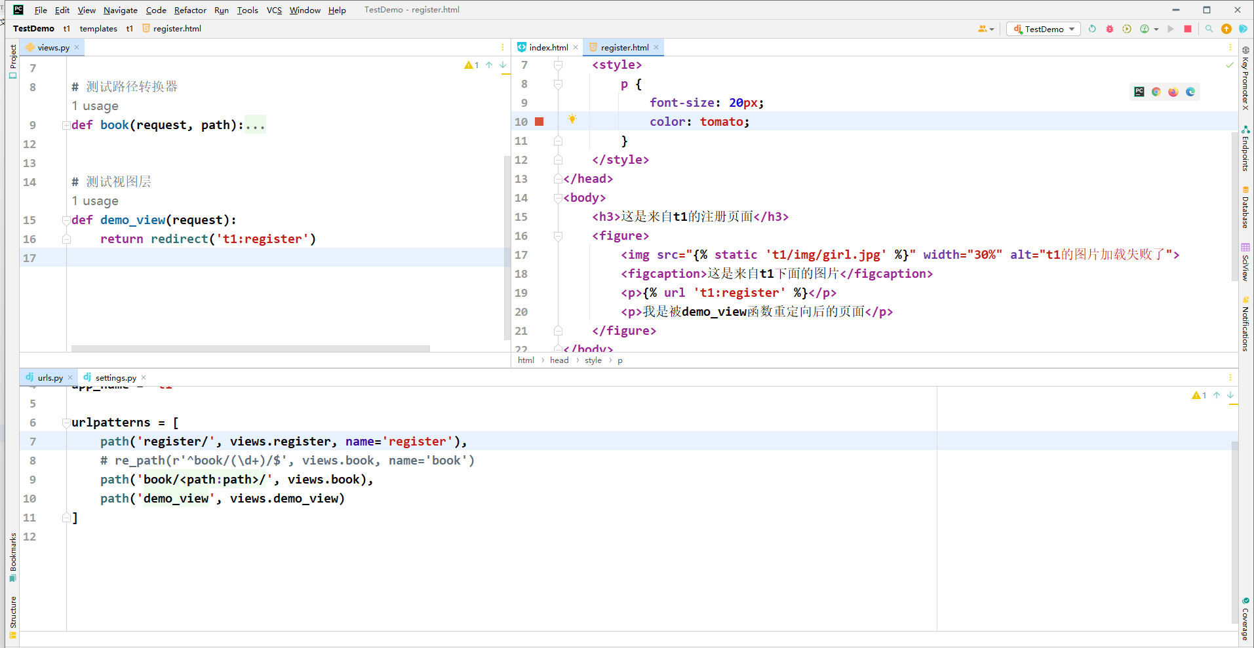Image resolution: width=1254 pixels, height=648 pixels.
Task: Open the File menu
Action: (41, 10)
